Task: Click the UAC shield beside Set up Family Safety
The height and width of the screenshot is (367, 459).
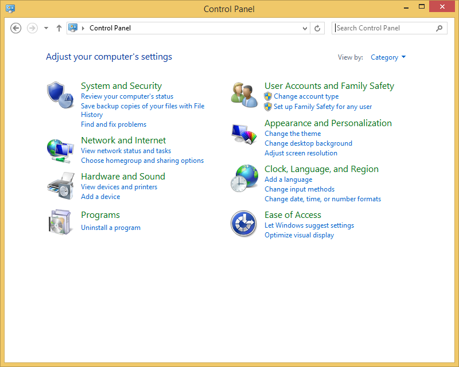Action: tap(268, 107)
